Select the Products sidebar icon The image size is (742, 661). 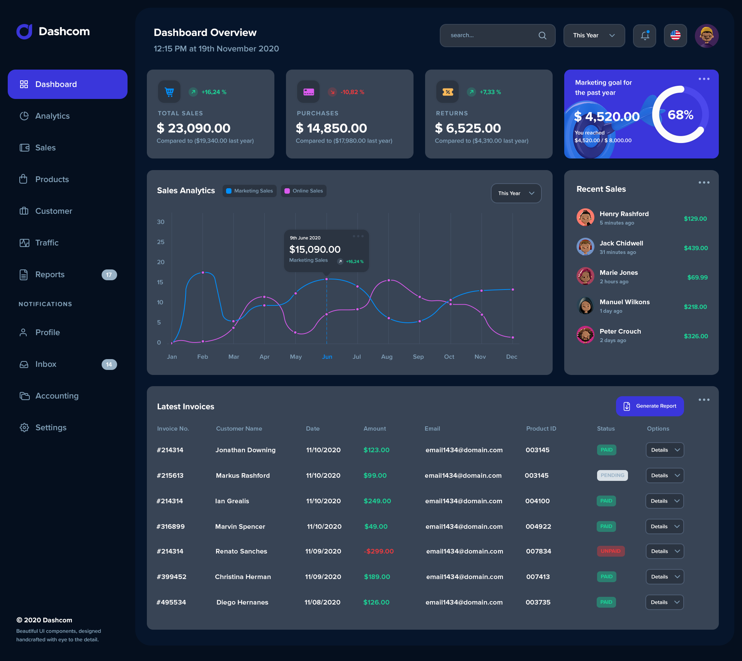pos(24,179)
